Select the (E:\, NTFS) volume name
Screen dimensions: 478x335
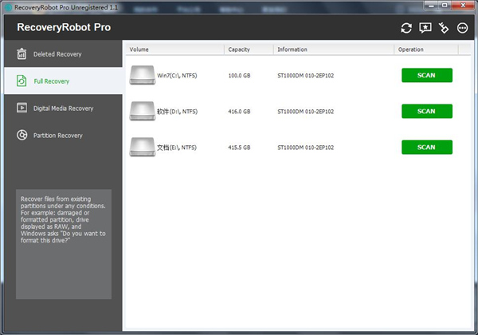pyautogui.click(x=177, y=148)
